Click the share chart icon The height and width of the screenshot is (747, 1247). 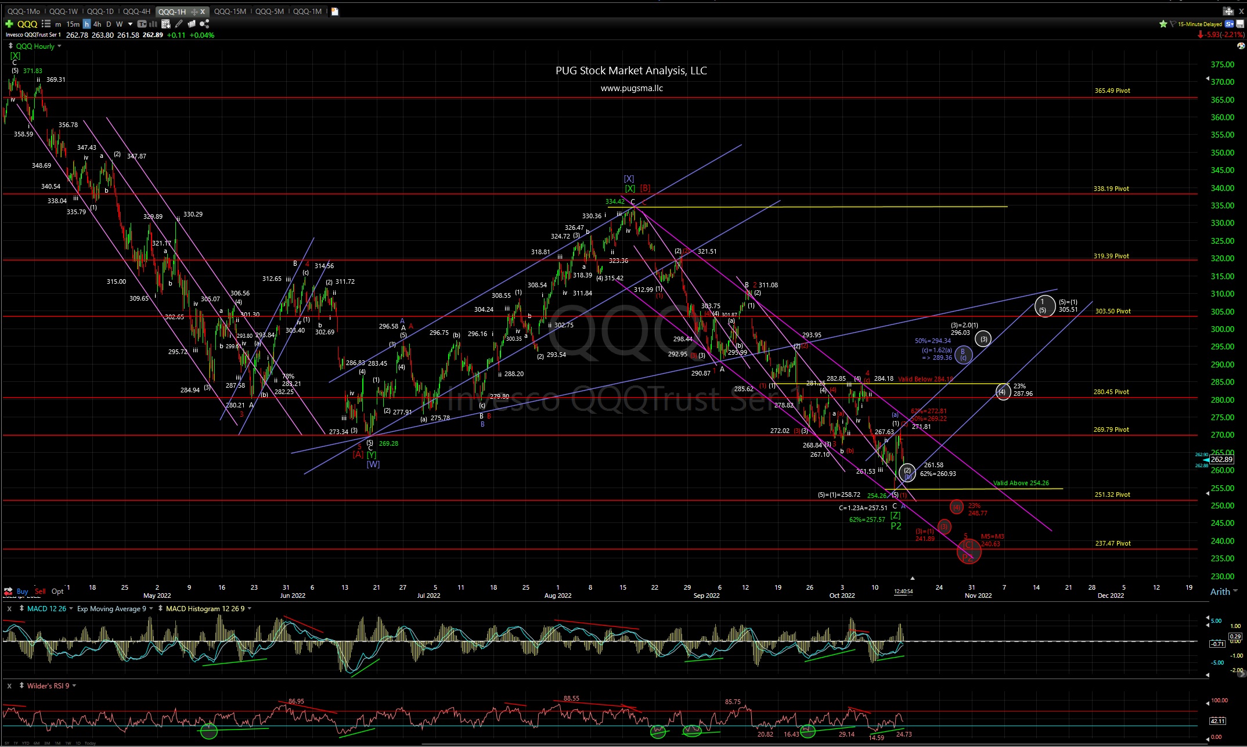point(204,24)
